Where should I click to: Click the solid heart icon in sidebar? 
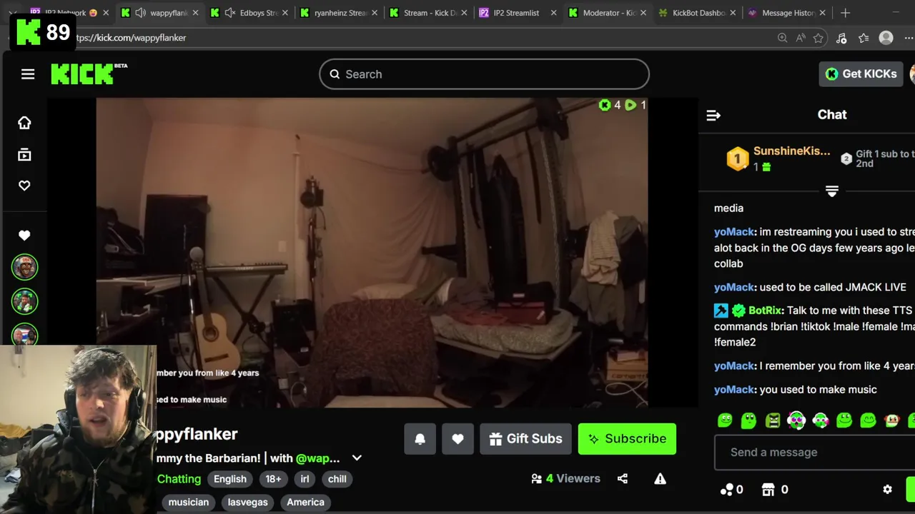tap(24, 235)
